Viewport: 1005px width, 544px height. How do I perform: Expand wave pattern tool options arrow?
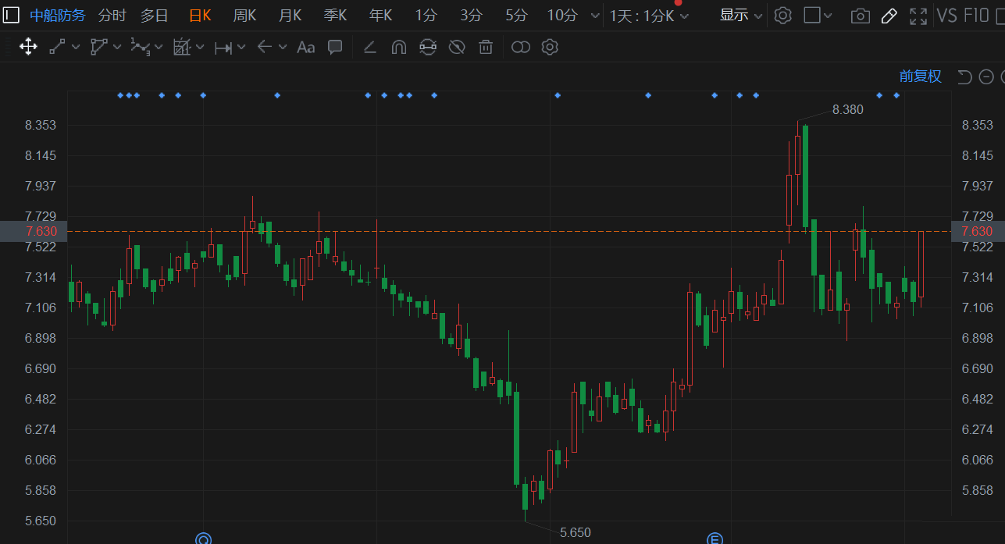pos(159,48)
